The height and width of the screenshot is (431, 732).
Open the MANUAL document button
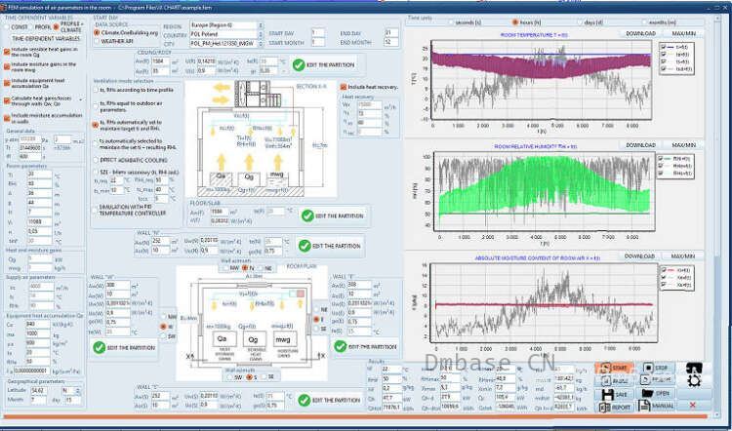[x=657, y=407]
